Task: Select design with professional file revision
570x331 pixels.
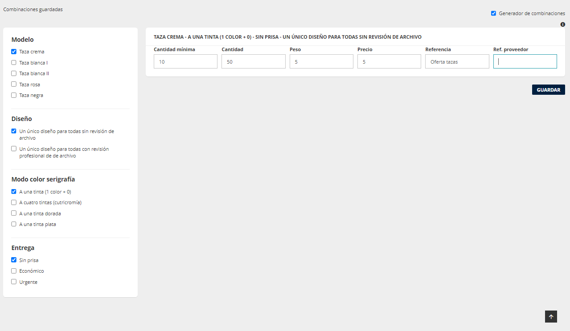Action: 14,149
